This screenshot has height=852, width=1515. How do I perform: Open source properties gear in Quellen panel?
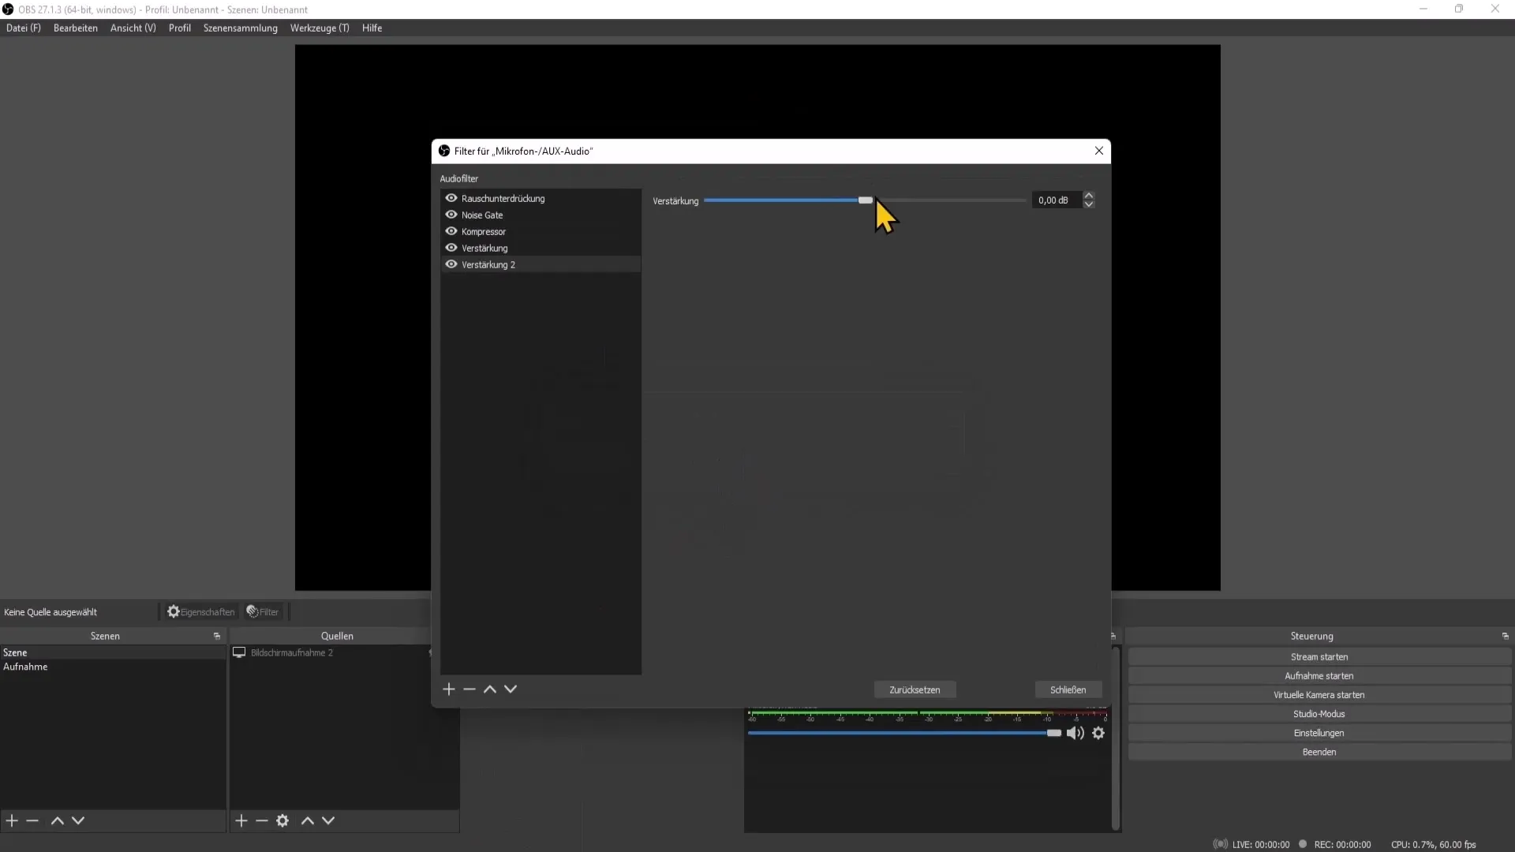(x=282, y=820)
